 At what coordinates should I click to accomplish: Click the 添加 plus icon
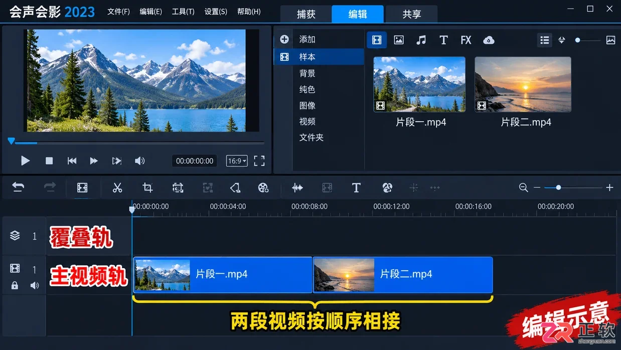pos(284,39)
